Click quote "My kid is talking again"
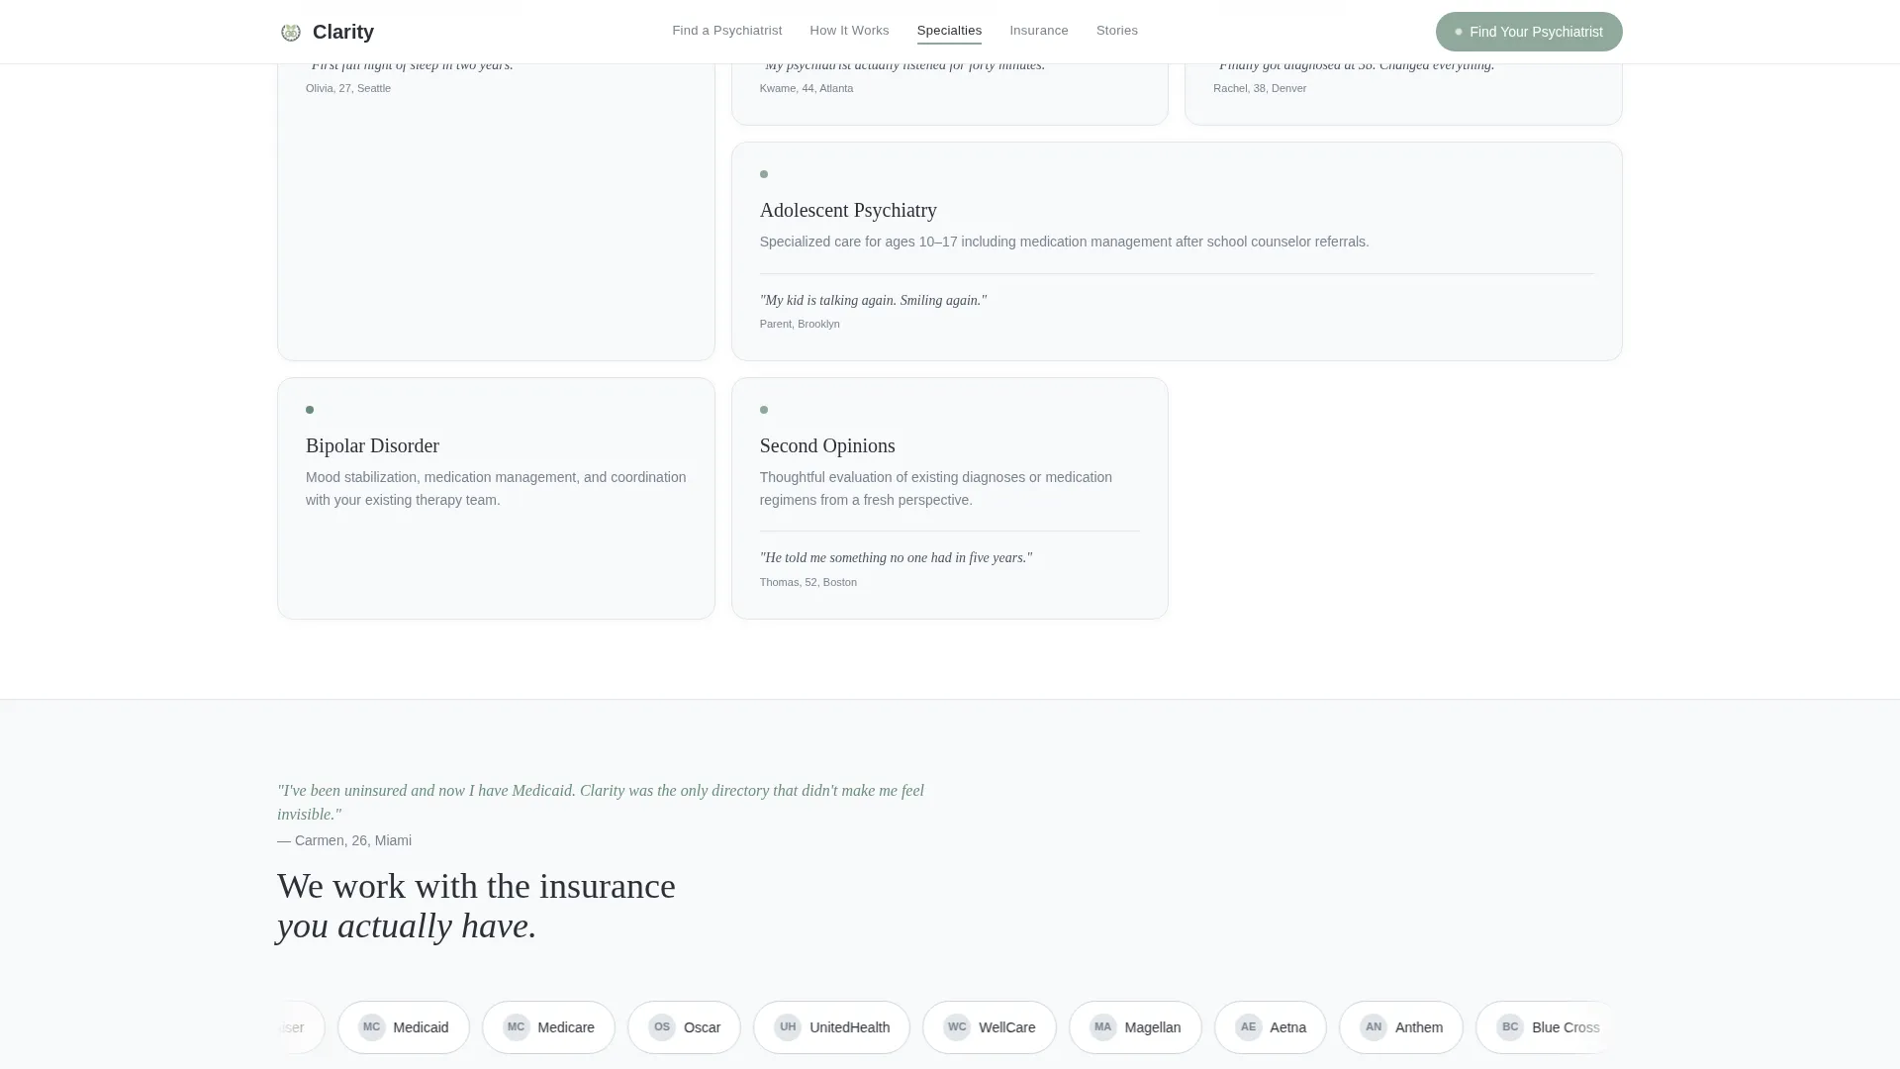The width and height of the screenshot is (1900, 1069). (x=873, y=301)
